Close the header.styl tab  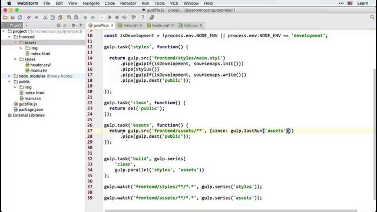pos(173,25)
